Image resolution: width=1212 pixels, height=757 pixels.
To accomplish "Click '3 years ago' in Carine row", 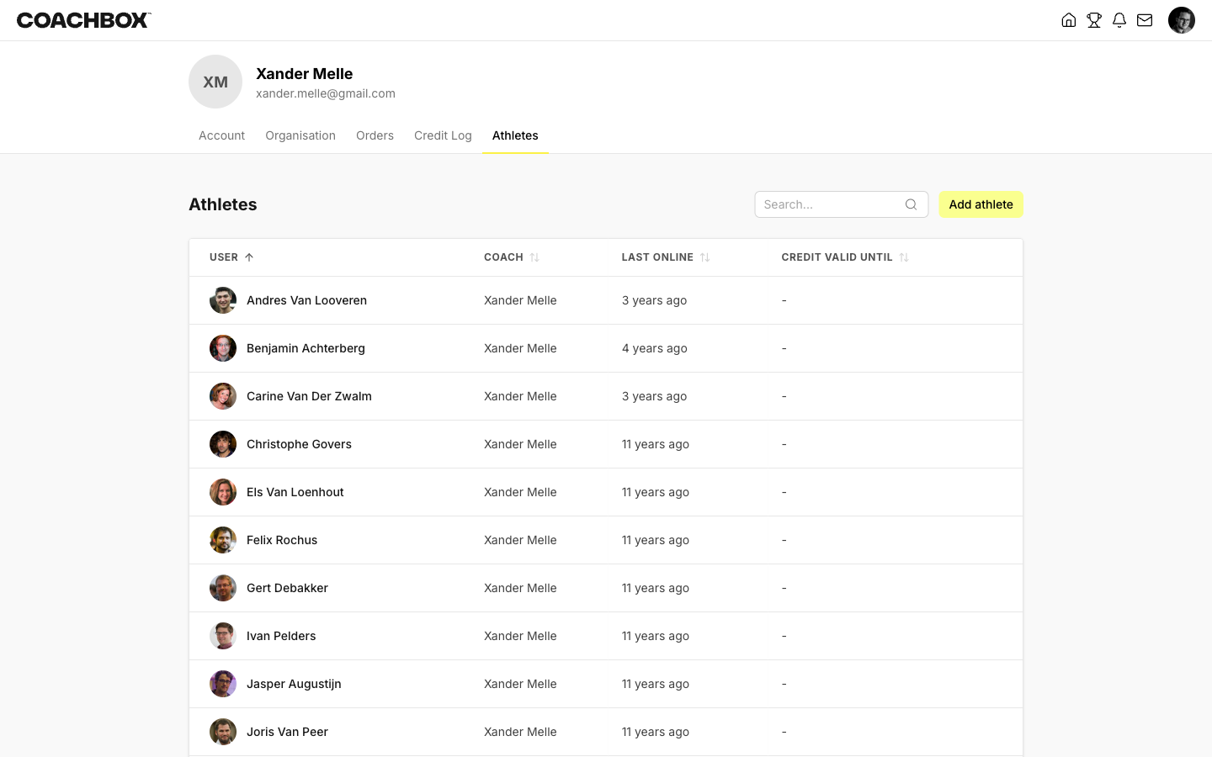I will click(x=654, y=396).
